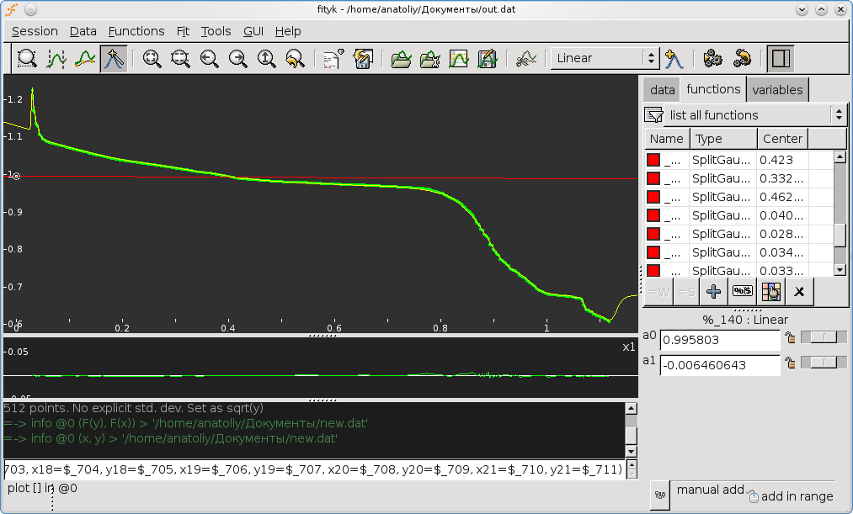Click the save data as icon

click(x=488, y=58)
